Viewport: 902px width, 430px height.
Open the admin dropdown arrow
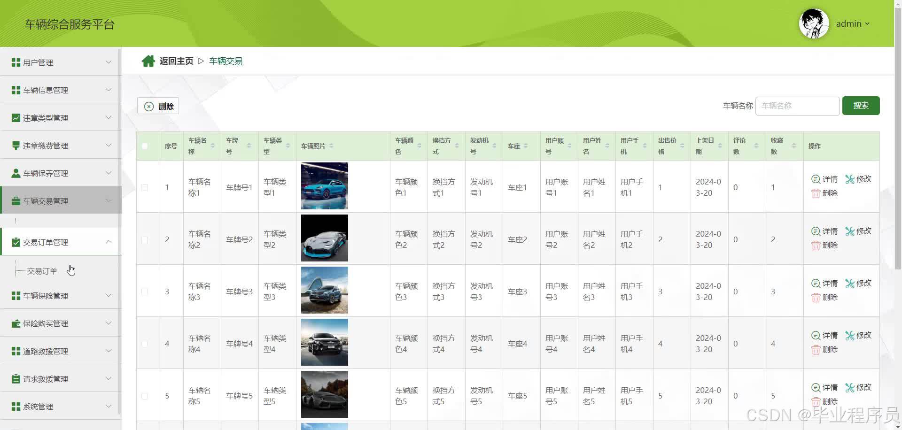867,24
